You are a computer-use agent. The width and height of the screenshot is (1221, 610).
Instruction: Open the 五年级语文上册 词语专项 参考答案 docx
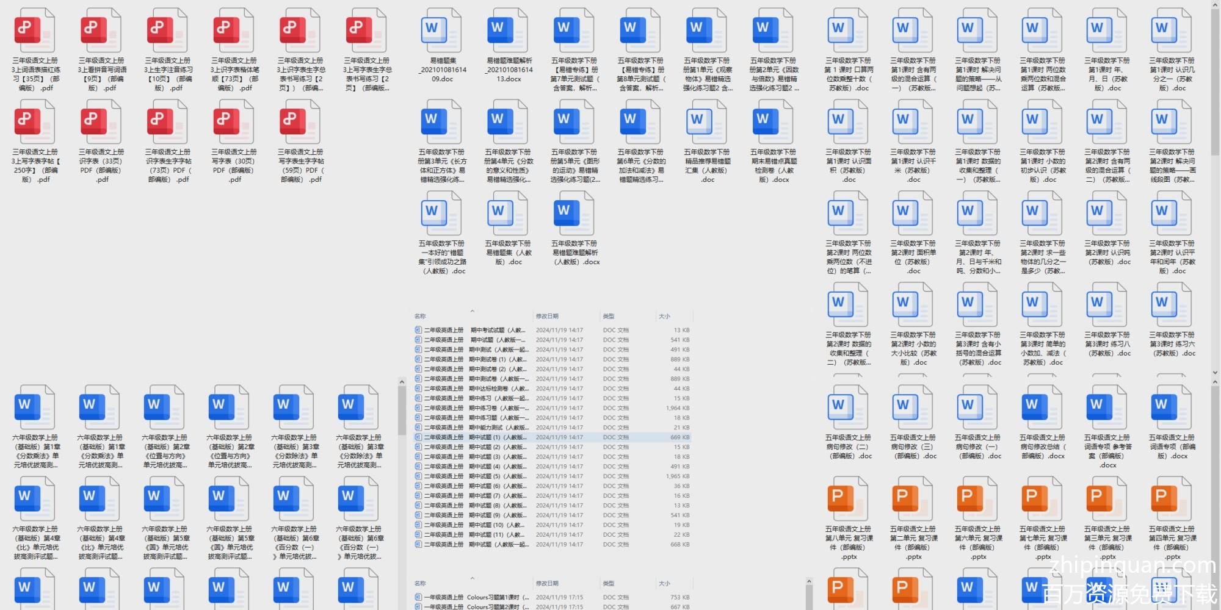pos(1107,409)
